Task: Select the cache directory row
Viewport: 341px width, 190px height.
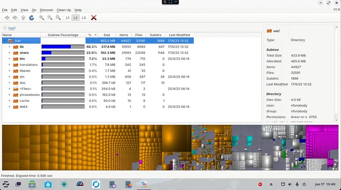Action: 98,101
